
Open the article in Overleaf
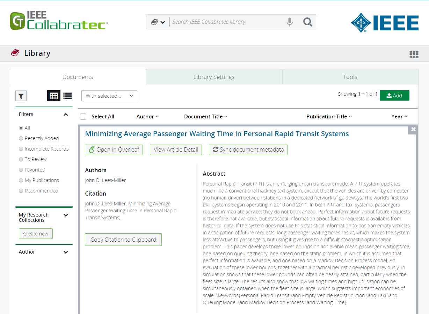pos(114,149)
